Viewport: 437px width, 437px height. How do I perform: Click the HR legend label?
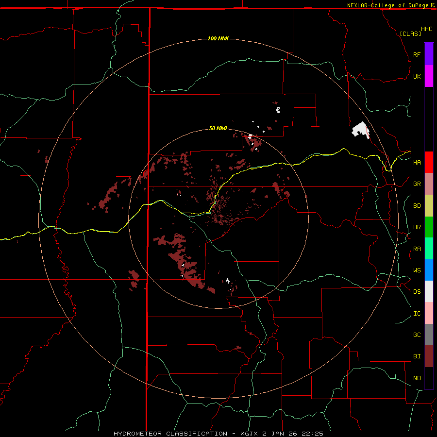click(417, 227)
